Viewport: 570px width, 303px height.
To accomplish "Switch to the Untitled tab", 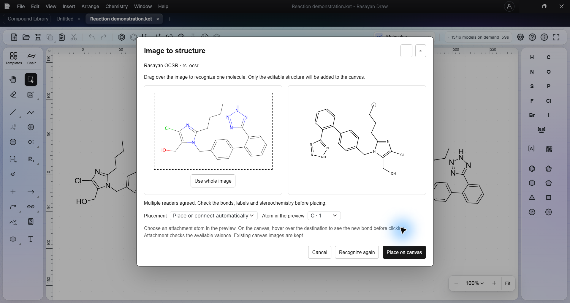I will pos(65,19).
